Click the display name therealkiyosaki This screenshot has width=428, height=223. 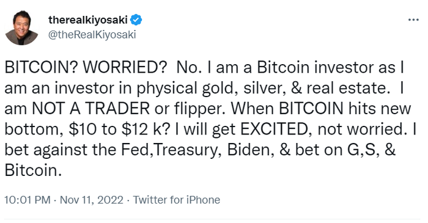tap(88, 20)
